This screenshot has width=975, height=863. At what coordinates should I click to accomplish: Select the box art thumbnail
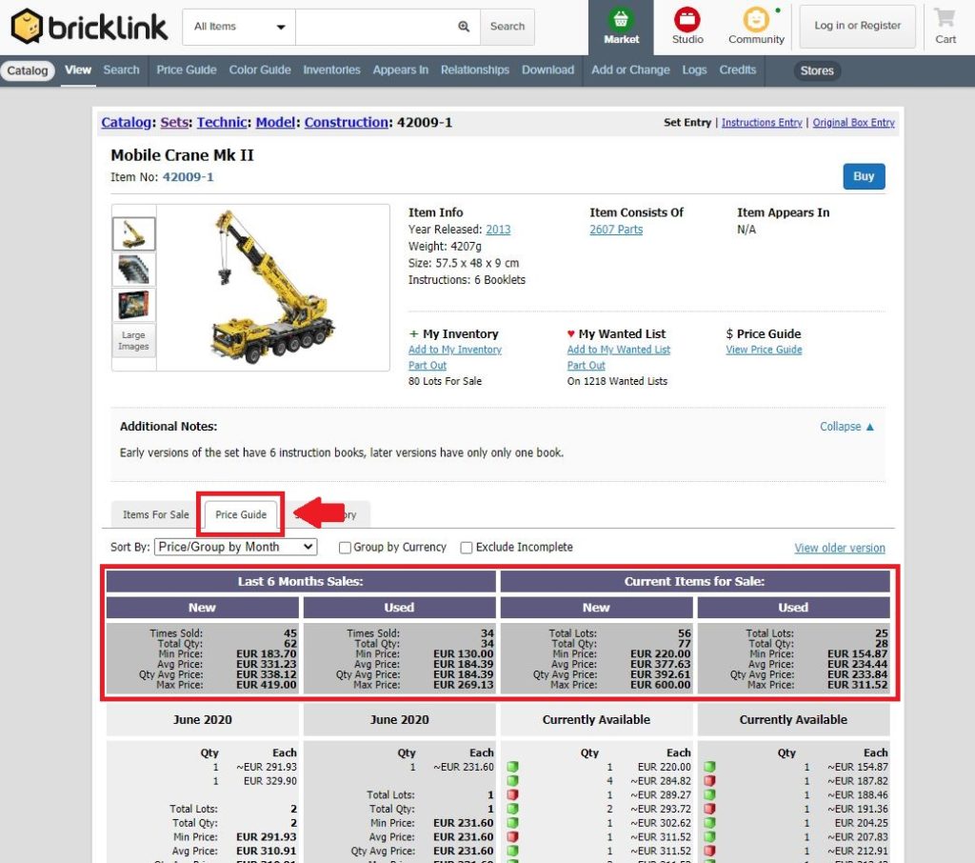(133, 305)
